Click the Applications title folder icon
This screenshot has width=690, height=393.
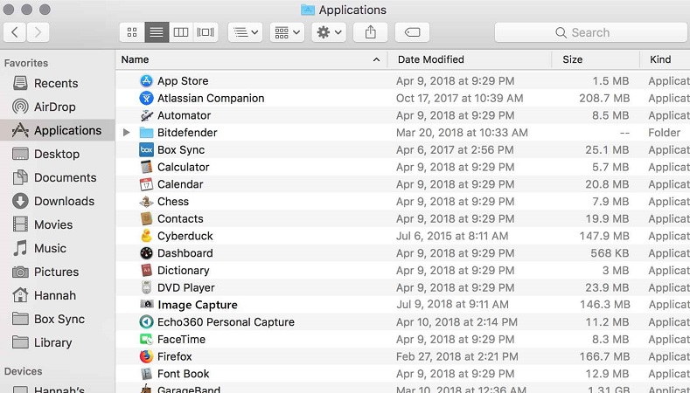[308, 10]
